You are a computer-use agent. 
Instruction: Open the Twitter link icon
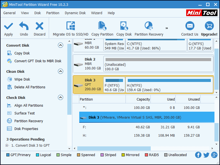tap(206, 155)
